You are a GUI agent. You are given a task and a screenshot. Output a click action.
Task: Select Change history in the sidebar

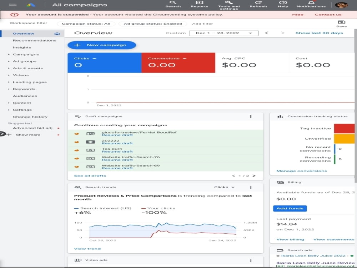30,117
